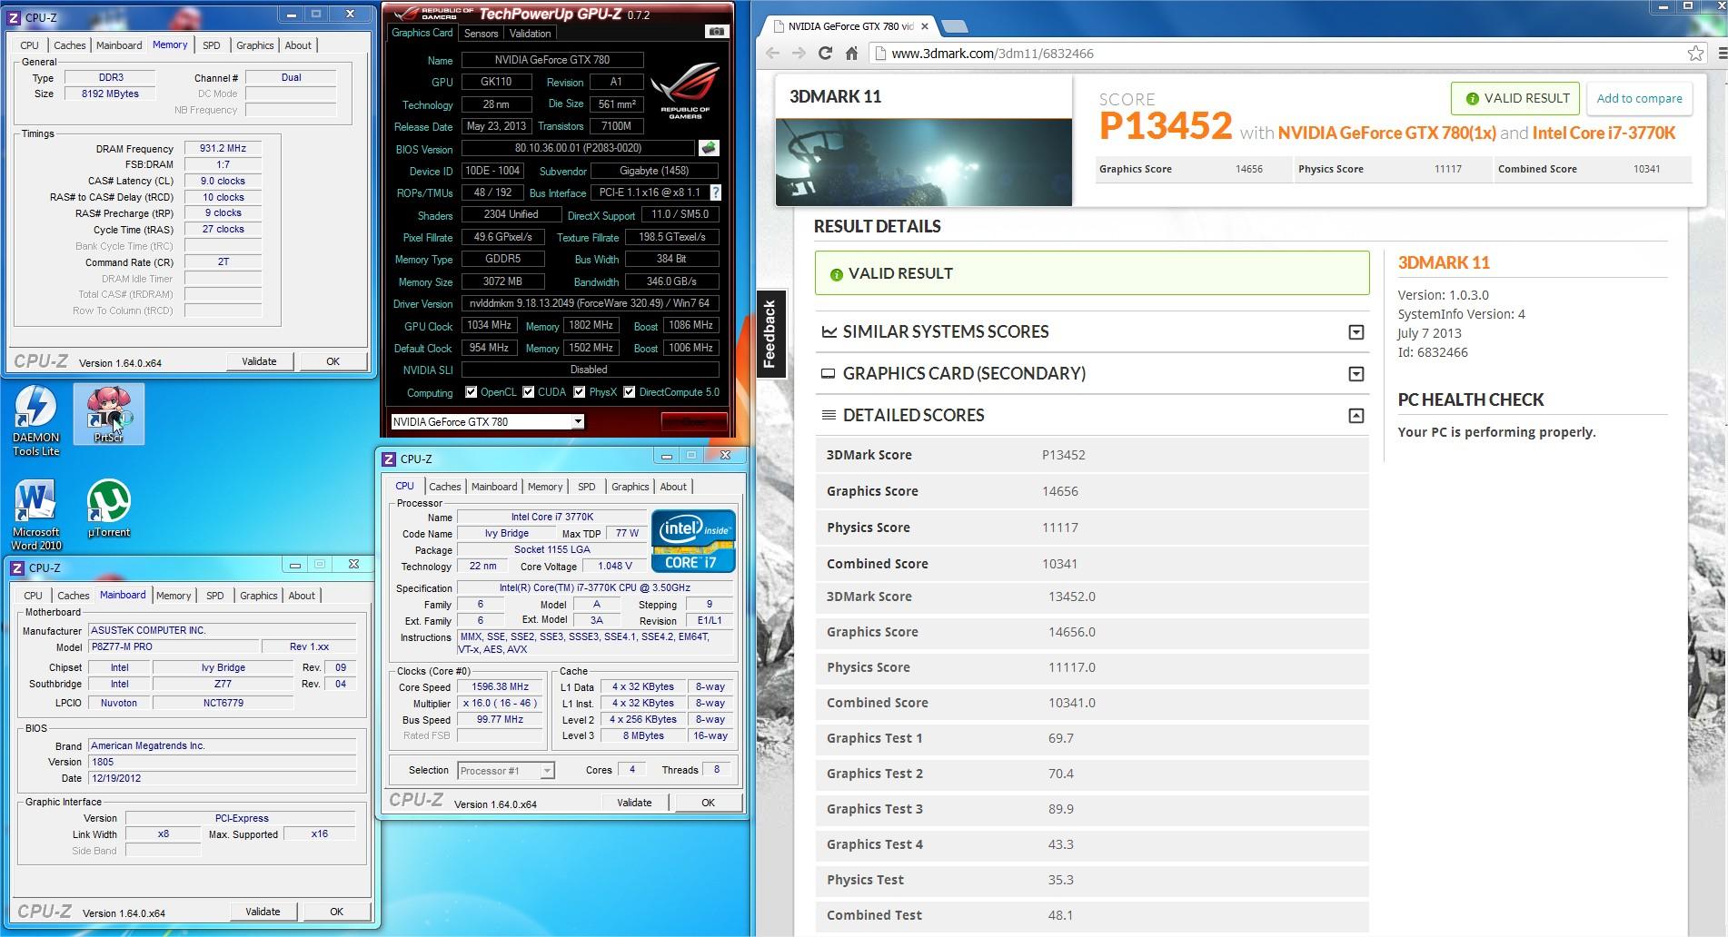Click the P13452 score text

[1166, 125]
